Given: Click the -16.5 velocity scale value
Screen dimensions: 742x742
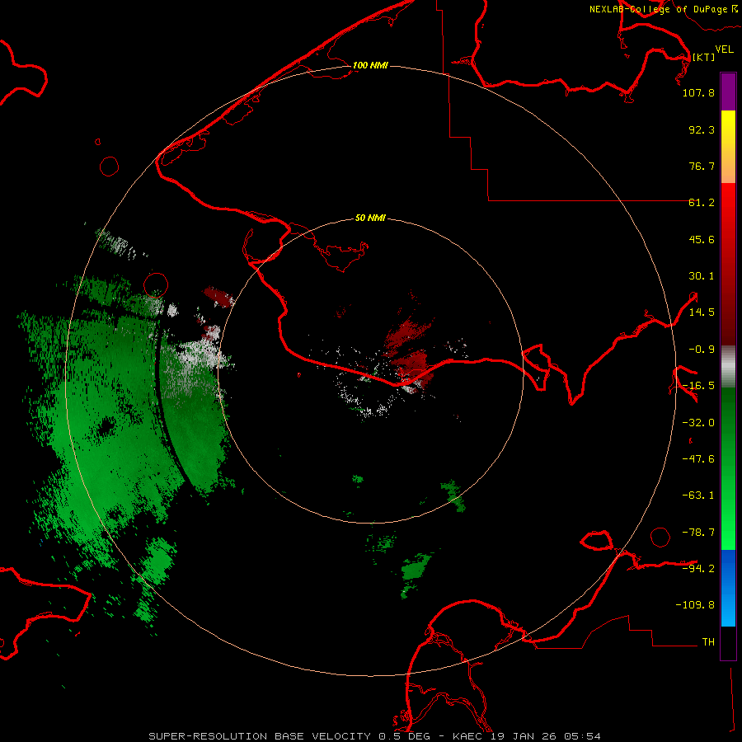Looking at the screenshot, I should click(698, 386).
